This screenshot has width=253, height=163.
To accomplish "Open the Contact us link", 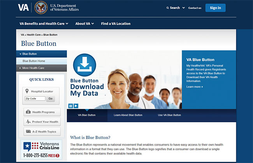I will [x=195, y=8].
